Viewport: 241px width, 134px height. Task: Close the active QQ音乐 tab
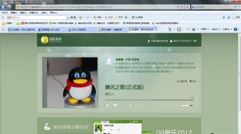(x=156, y=30)
